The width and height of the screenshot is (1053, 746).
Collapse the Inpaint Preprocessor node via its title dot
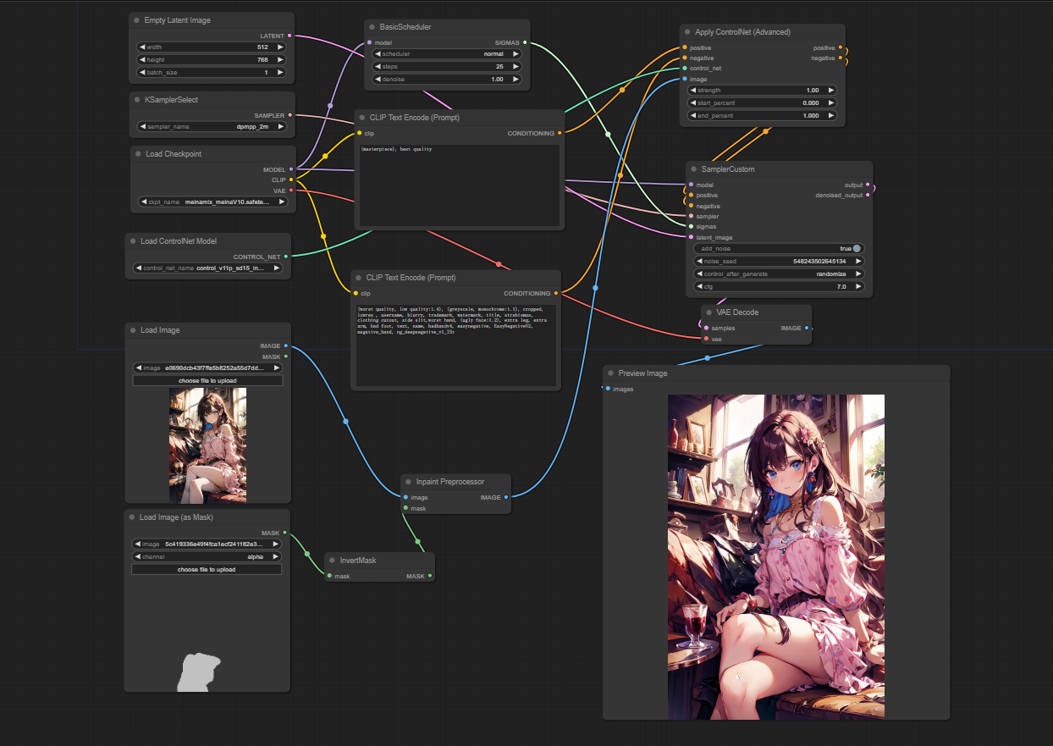tap(408, 482)
